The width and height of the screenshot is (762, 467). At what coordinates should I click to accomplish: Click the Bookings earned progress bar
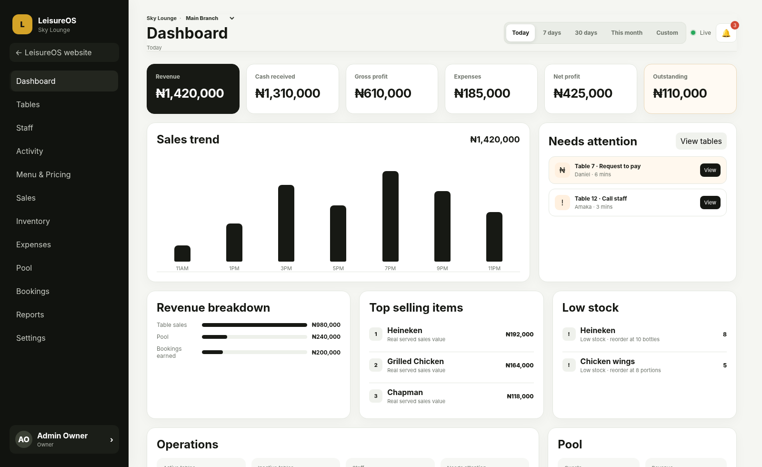254,352
